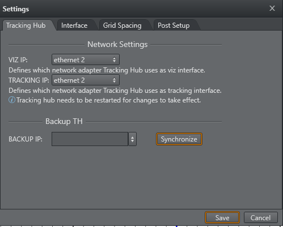Click the TRACKING IP label
This screenshot has height=227, width=283.
[x=29, y=80]
